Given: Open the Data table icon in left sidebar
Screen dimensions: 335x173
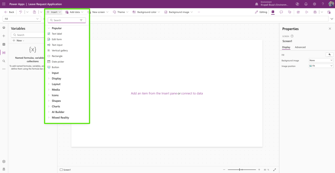Looking at the screenshot, I should pos(4,44).
